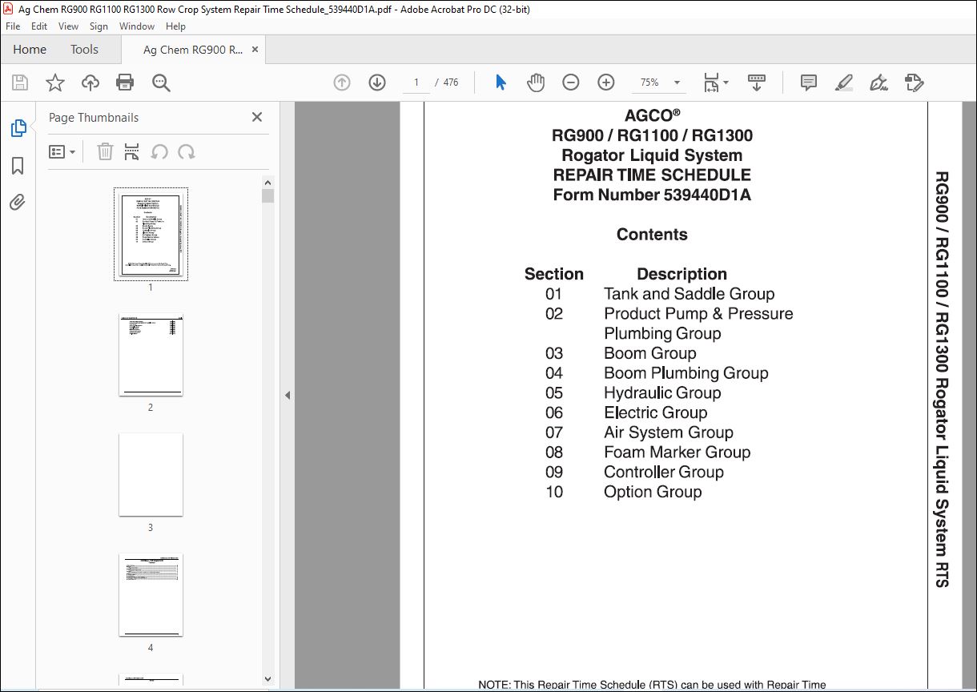Rotate pages counterclockwise

click(159, 151)
